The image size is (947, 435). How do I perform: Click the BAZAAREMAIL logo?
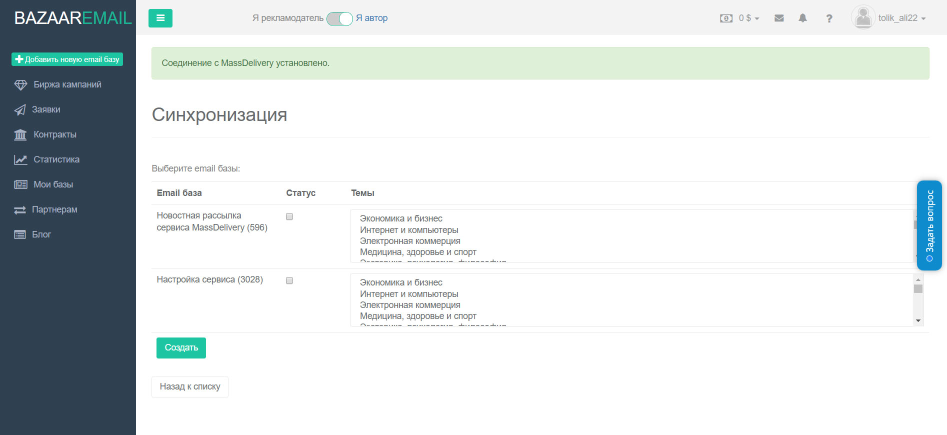tap(73, 18)
